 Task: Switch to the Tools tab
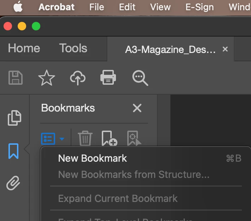[73, 48]
